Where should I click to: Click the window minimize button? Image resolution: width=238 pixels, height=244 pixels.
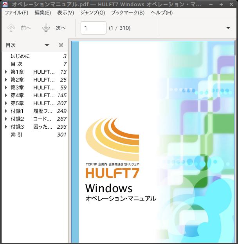click(211, 4)
